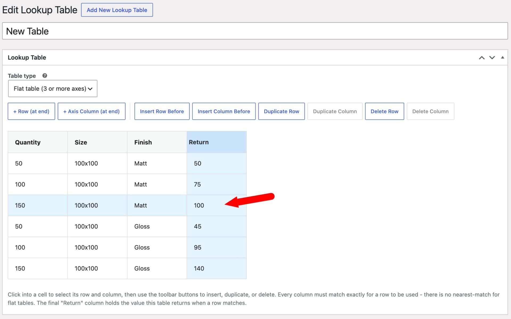Screen dimensions: 511x319
Task: Click Quantity 100 in the Gloss row
Action: 38,247
